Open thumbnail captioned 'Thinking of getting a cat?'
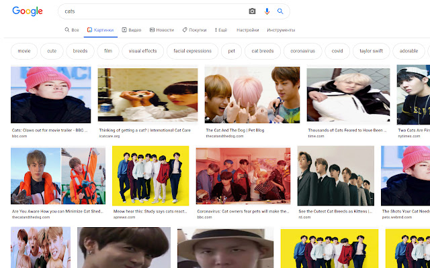Viewport: 430px width, 268px height. [x=148, y=95]
